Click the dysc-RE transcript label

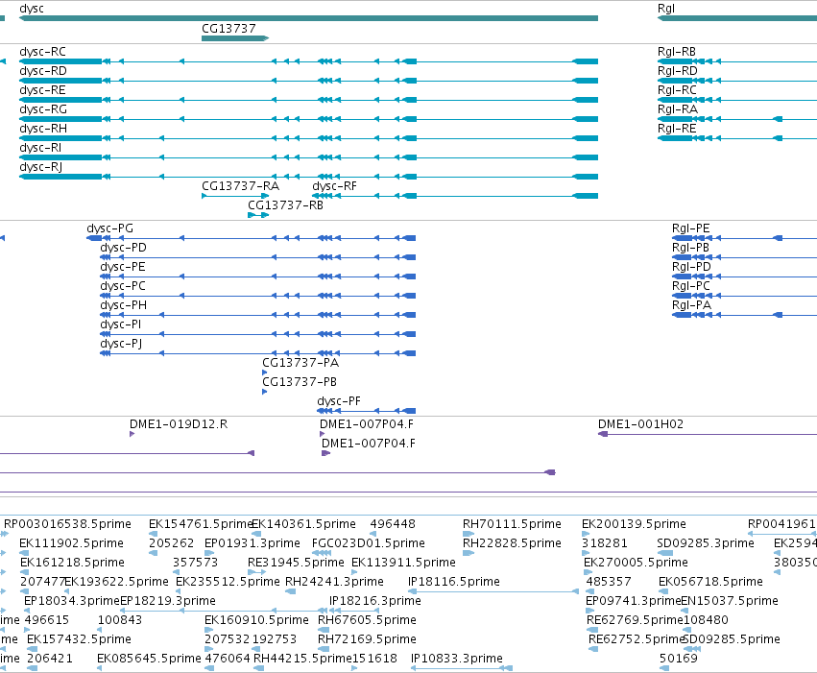coord(43,90)
